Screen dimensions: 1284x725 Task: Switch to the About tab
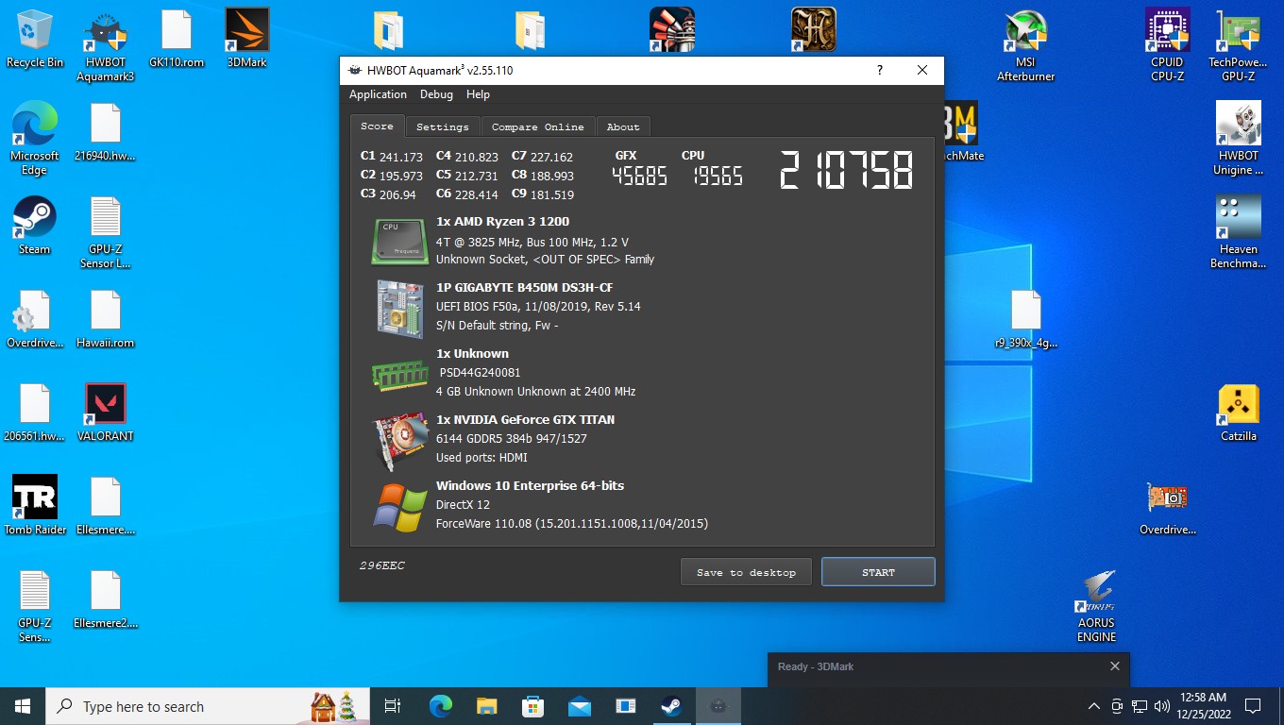622,126
